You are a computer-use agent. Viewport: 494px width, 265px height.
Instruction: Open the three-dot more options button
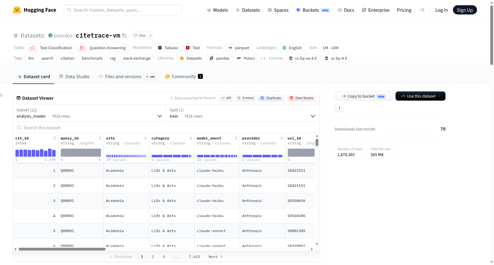[339, 108]
